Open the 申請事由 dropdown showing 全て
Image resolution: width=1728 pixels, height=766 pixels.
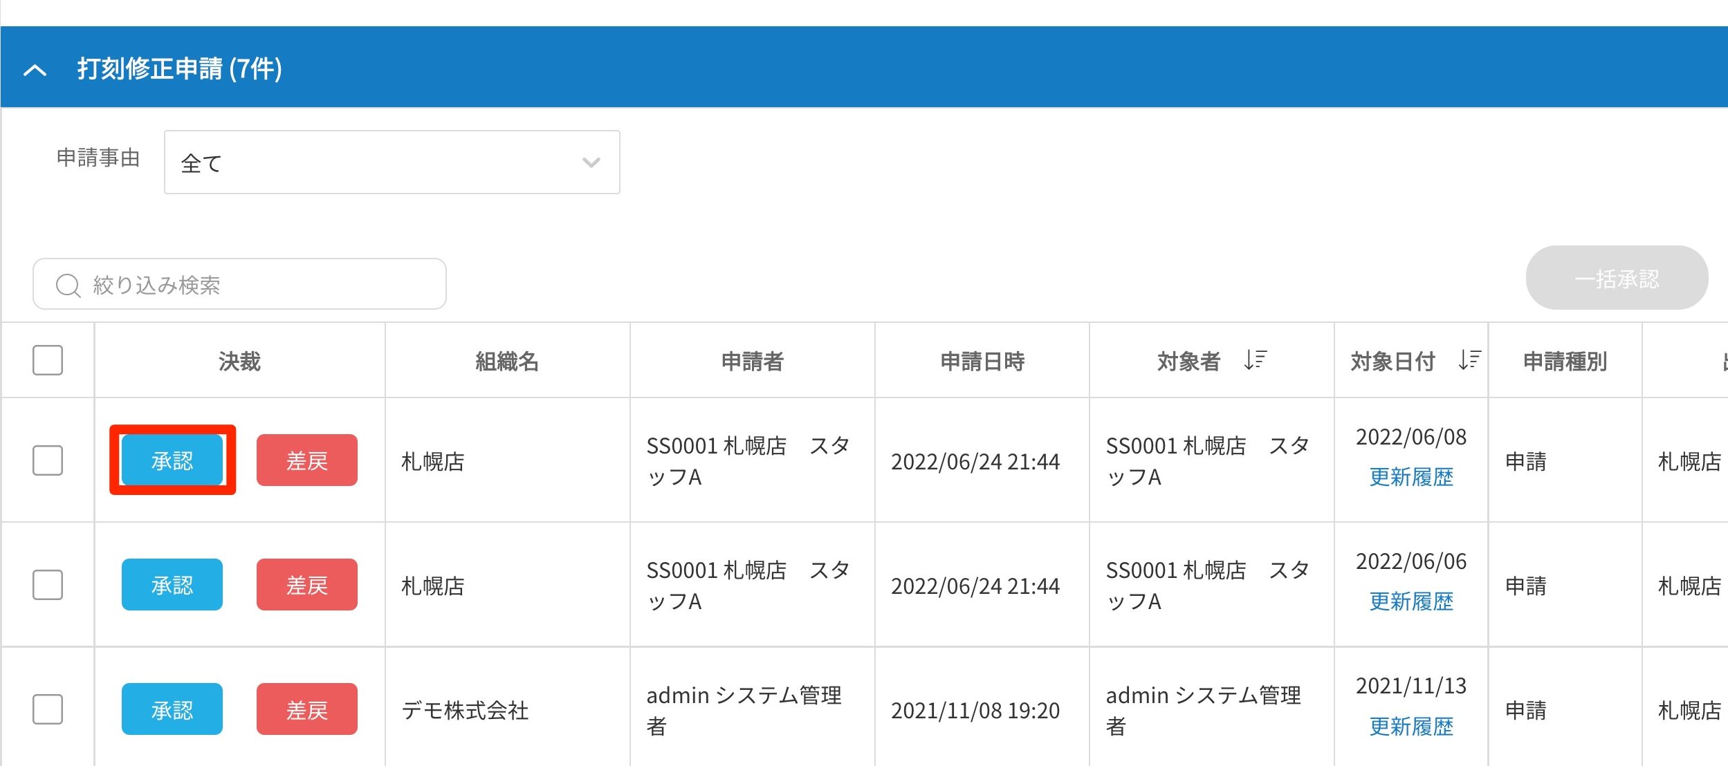(392, 162)
